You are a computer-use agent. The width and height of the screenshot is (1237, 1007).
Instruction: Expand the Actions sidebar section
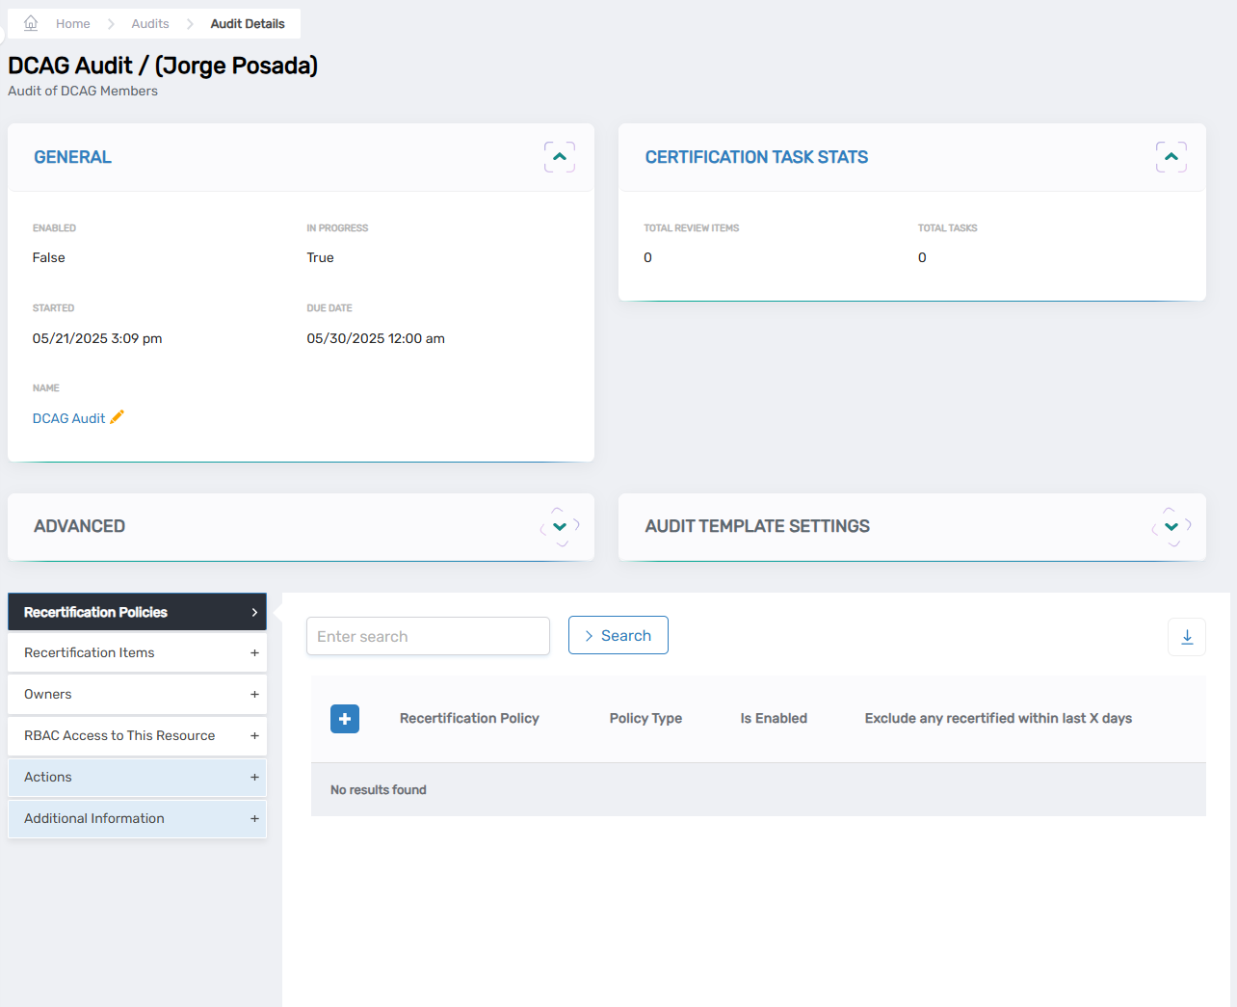[255, 777]
